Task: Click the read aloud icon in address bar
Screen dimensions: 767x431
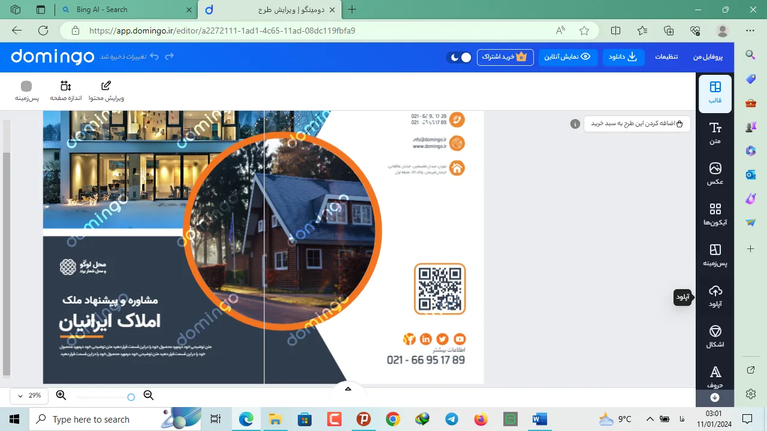Action: [561, 31]
